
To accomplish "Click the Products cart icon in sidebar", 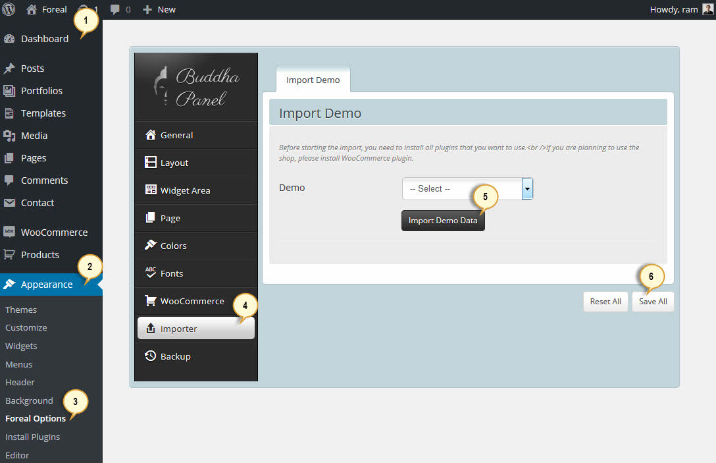I will pyautogui.click(x=9, y=255).
